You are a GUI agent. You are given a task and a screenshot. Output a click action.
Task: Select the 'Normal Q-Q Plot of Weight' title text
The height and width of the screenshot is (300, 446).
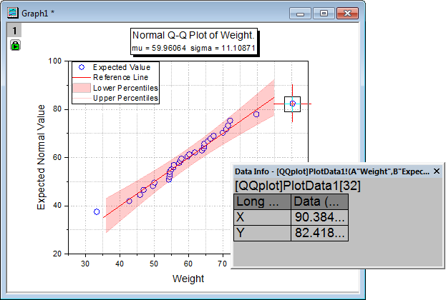(193, 35)
